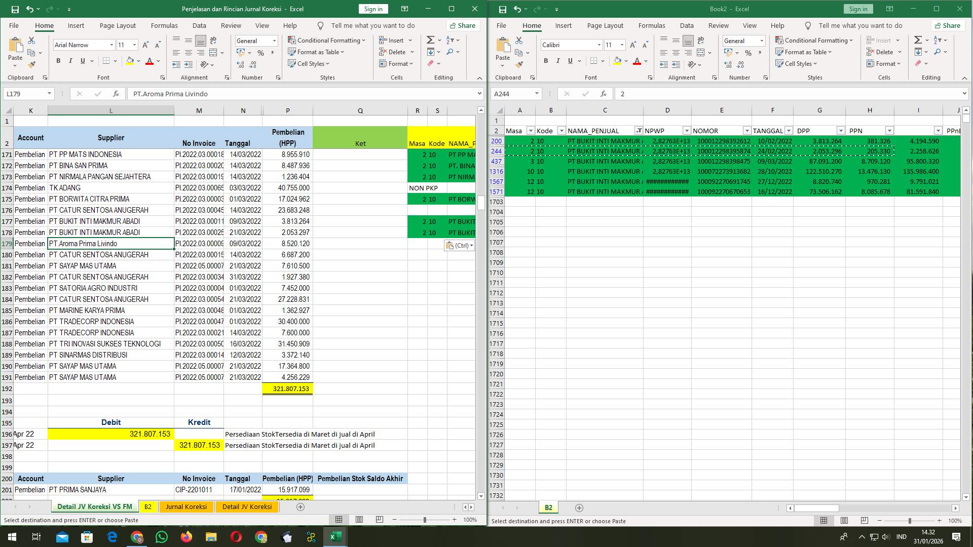Open the Formulas ribbon tab
The height and width of the screenshot is (547, 973).
coord(164,25)
